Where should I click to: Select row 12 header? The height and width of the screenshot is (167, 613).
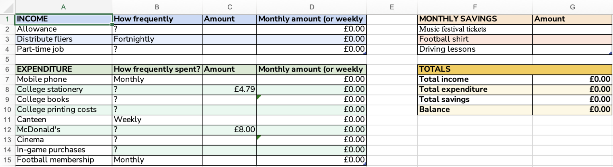[7, 130]
